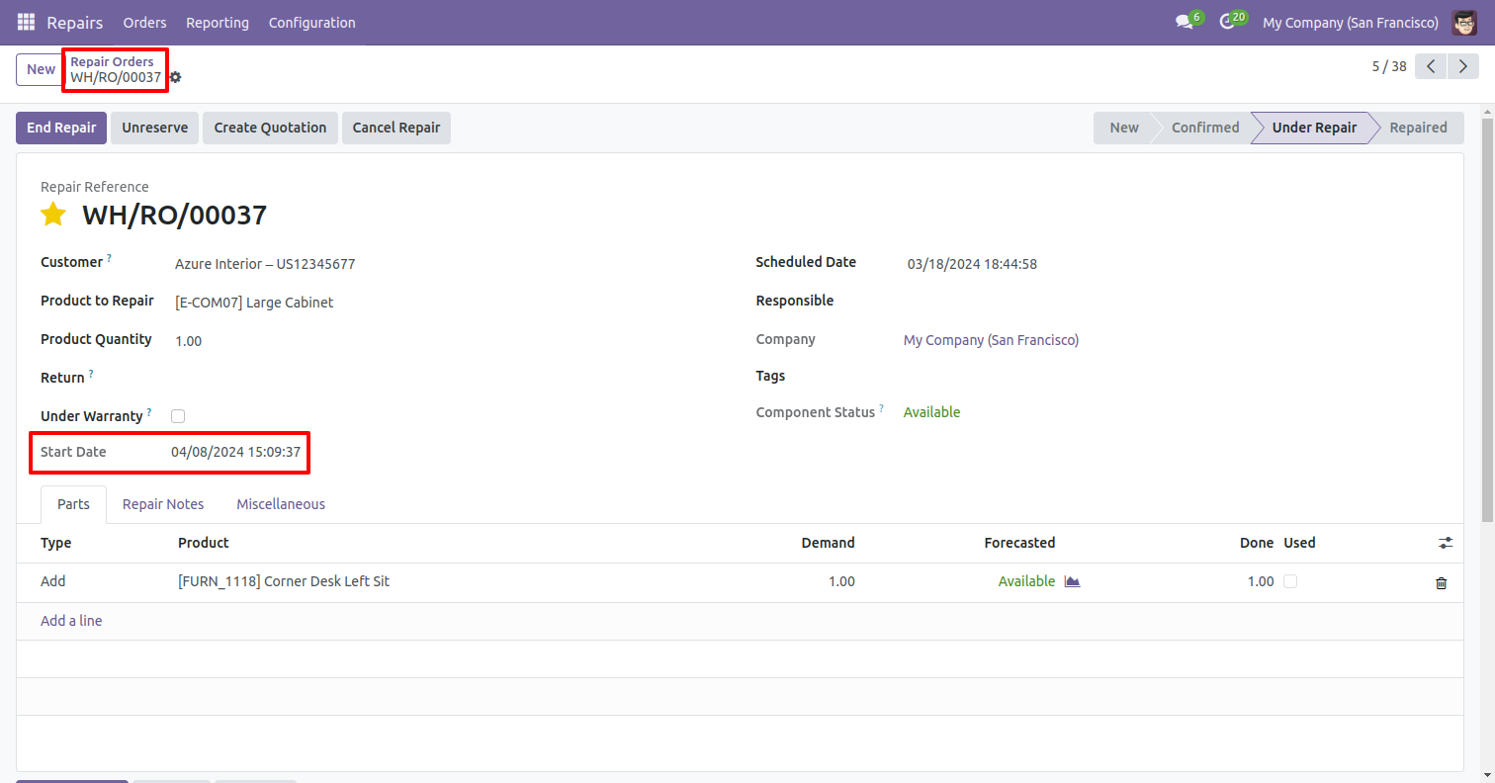1495x783 pixels.
Task: Delete the Corner Desk Left Sit line
Action: coord(1441,582)
